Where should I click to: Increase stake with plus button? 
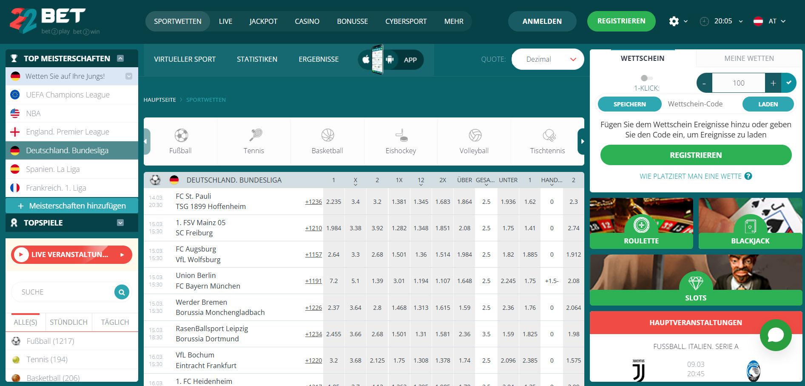[x=773, y=83]
